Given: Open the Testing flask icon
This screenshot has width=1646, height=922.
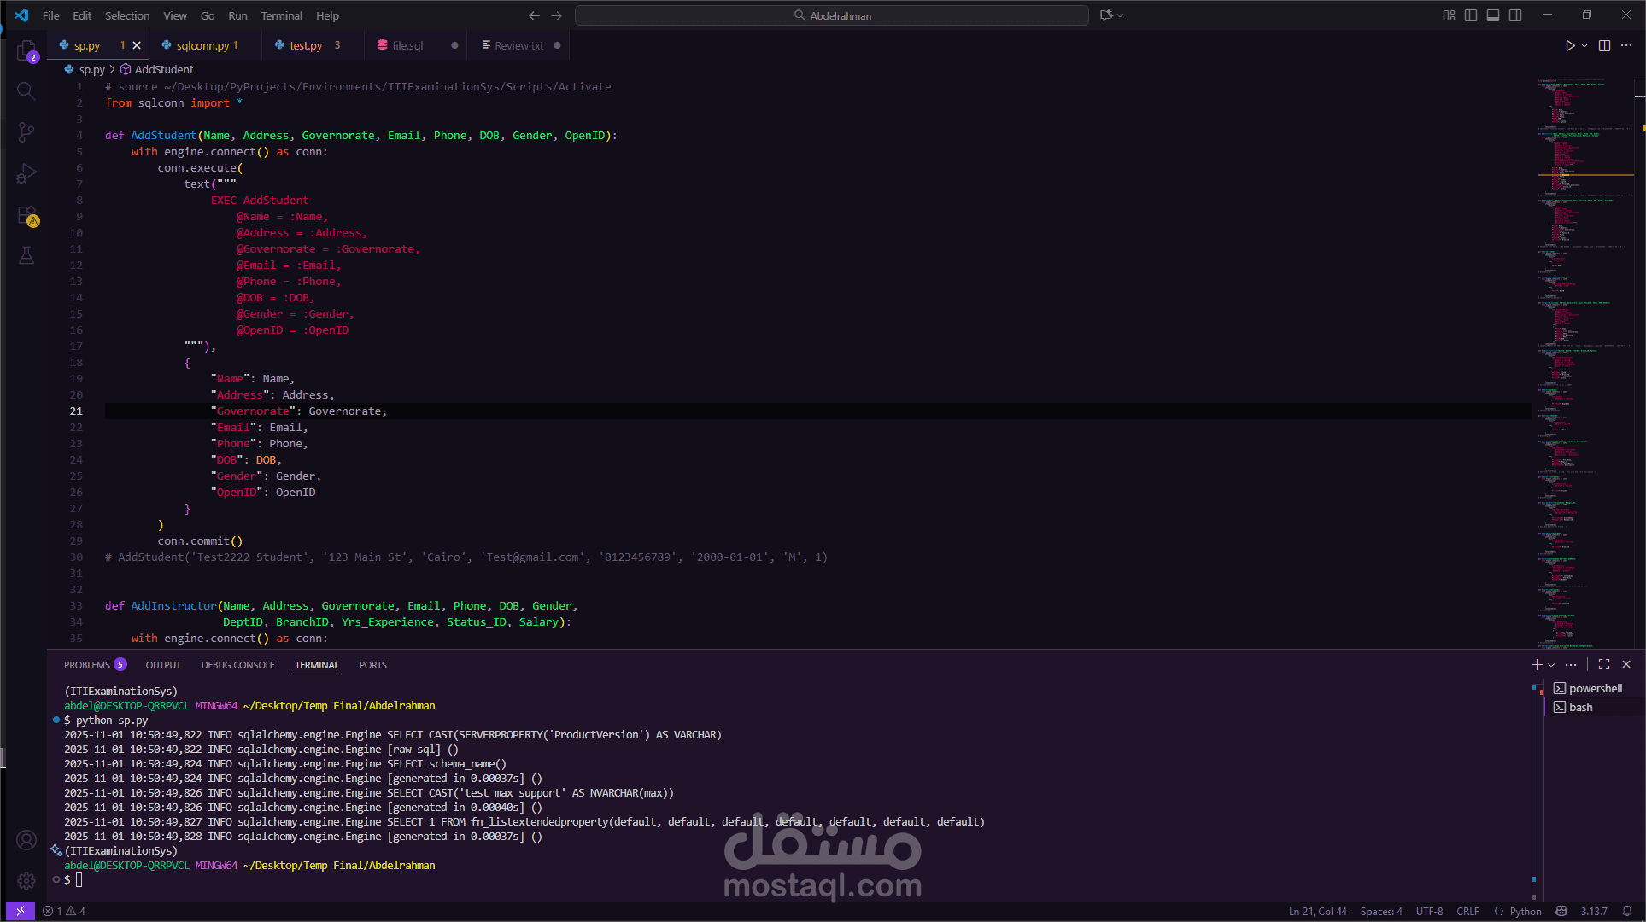Looking at the screenshot, I should (x=26, y=255).
